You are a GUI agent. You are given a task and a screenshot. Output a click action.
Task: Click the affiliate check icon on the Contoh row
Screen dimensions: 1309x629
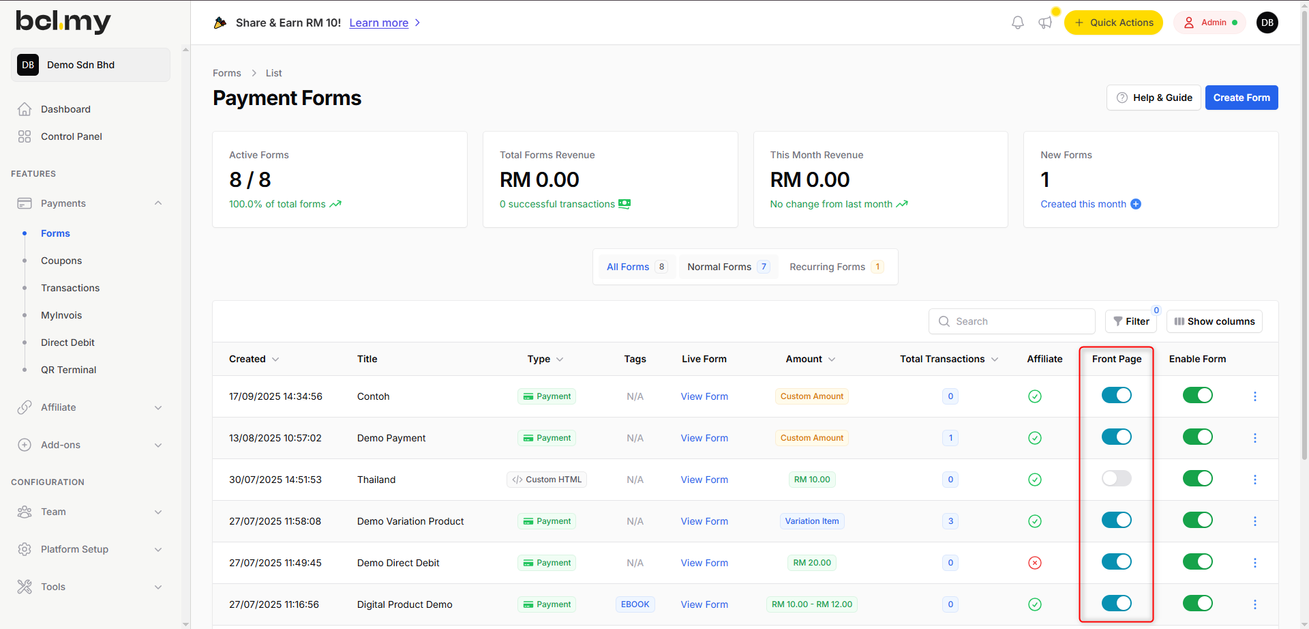pos(1035,396)
